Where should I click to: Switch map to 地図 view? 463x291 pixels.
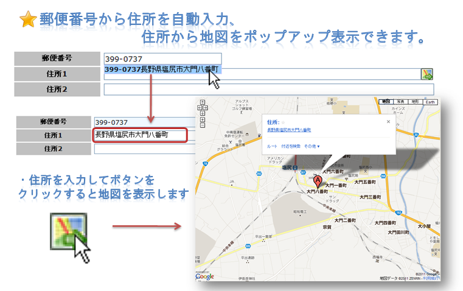pyautogui.click(x=386, y=102)
